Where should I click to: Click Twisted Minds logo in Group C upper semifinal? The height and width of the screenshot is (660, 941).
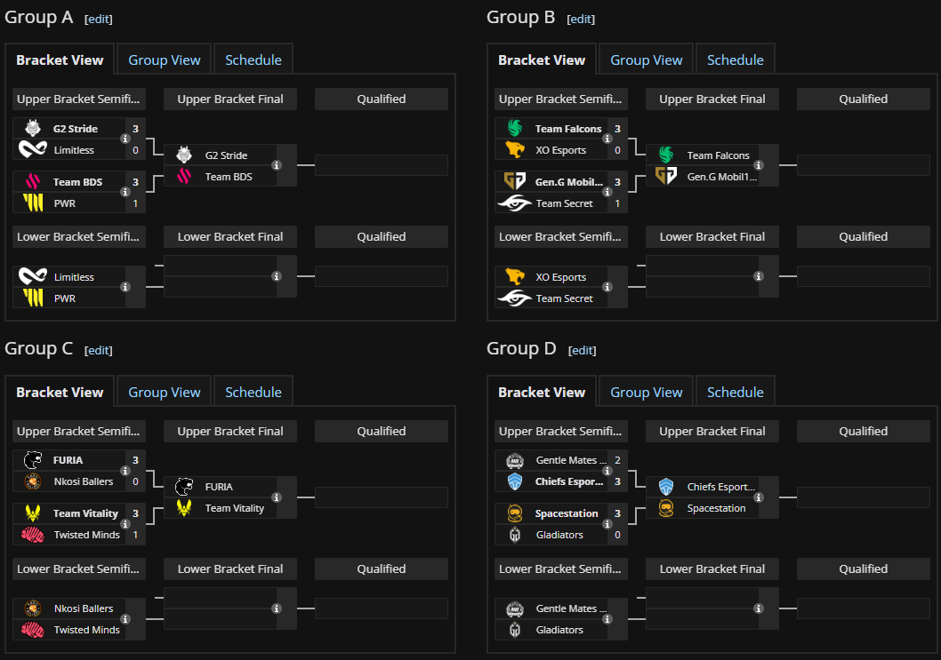[x=33, y=535]
